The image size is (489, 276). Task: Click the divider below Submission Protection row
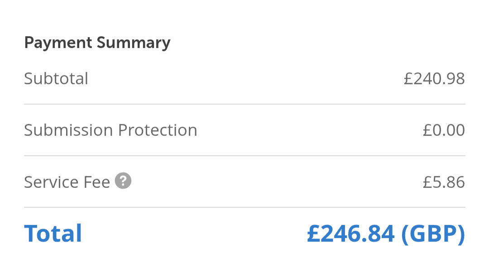click(244, 156)
